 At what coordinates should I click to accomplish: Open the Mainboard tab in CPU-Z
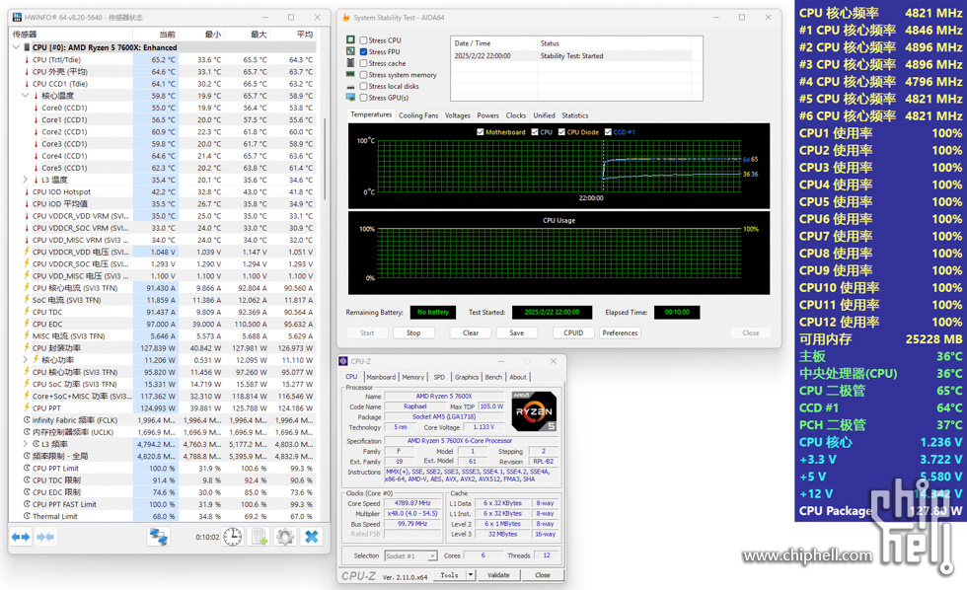click(x=381, y=377)
